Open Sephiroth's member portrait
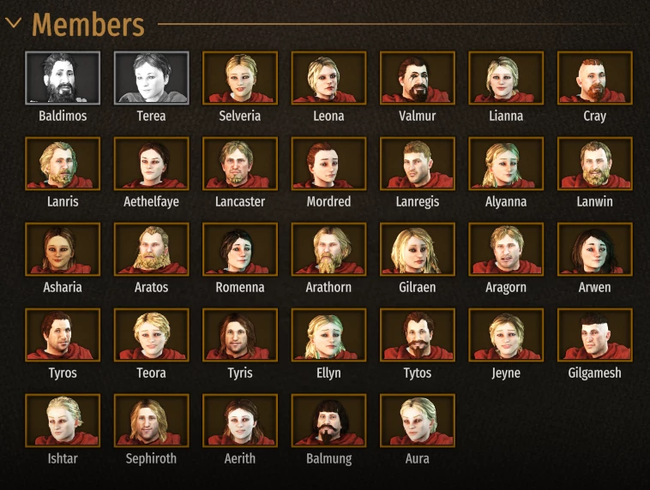 [151, 421]
